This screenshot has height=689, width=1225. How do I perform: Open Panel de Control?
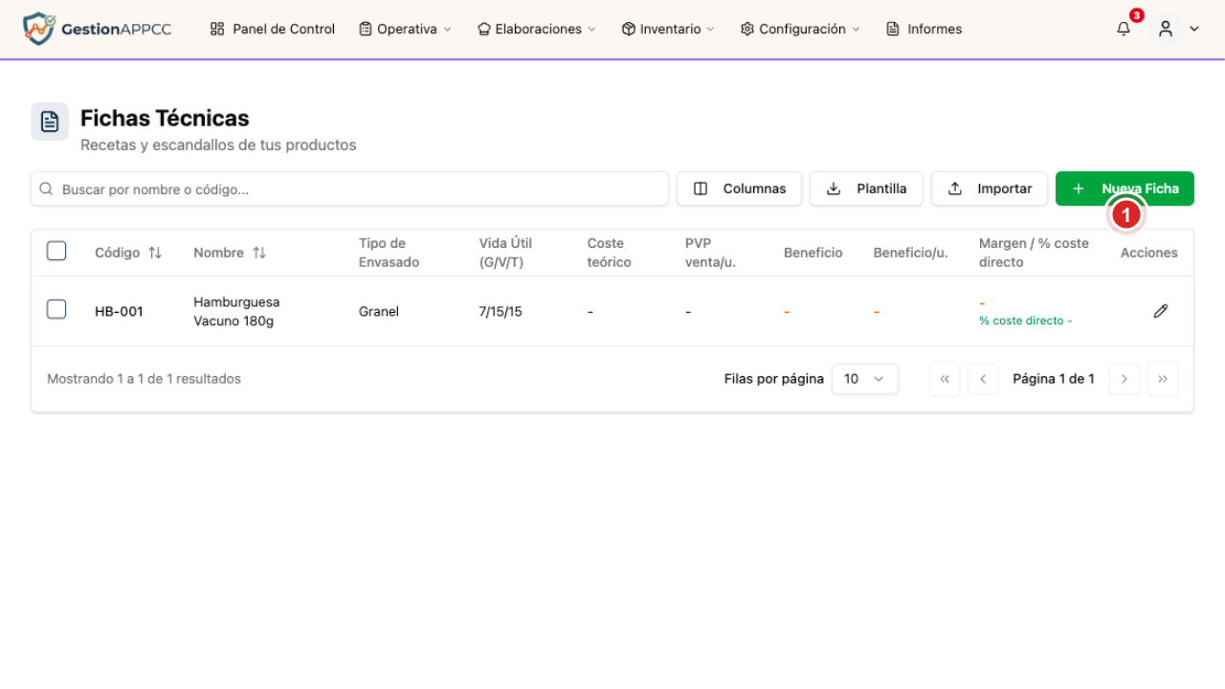click(x=273, y=29)
